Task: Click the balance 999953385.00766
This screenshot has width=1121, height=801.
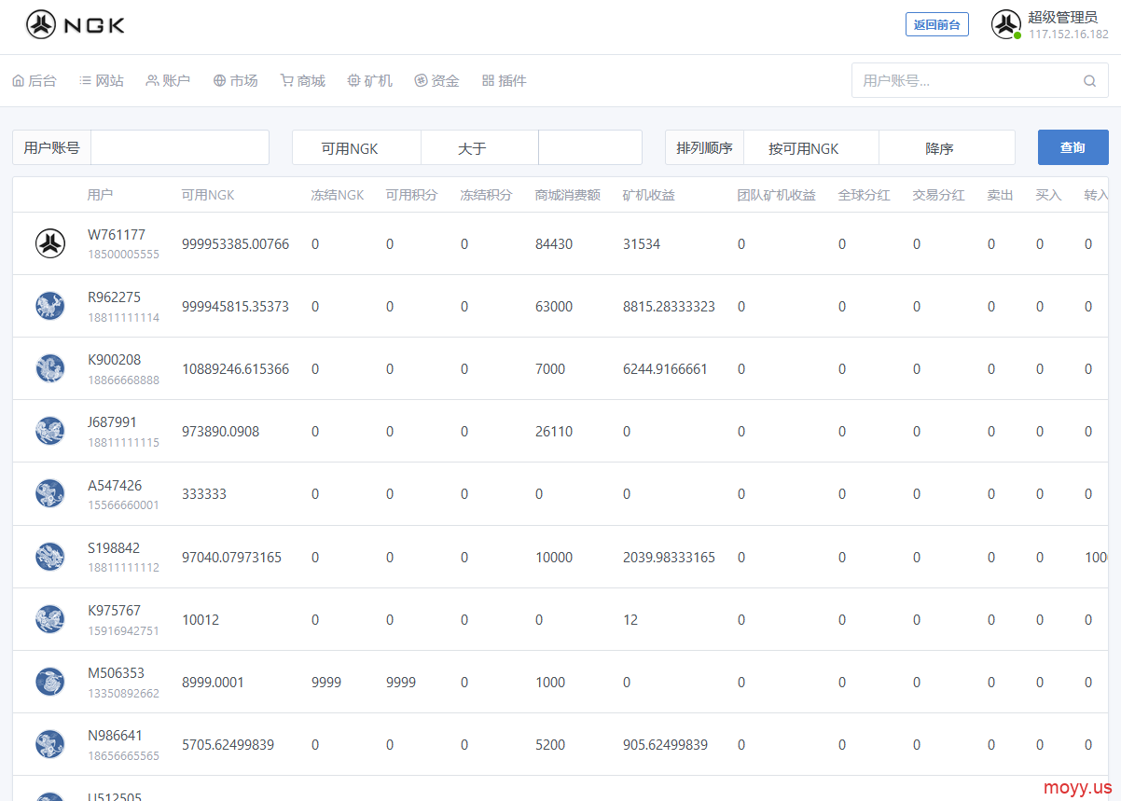Action: (236, 244)
